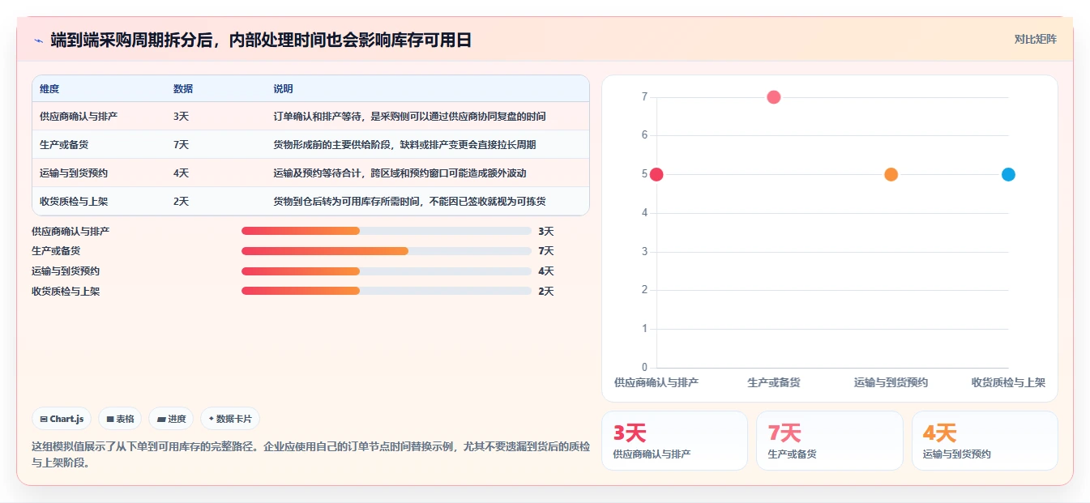Select the 数据卡片 tag chip
The height and width of the screenshot is (503, 1090).
coord(230,419)
